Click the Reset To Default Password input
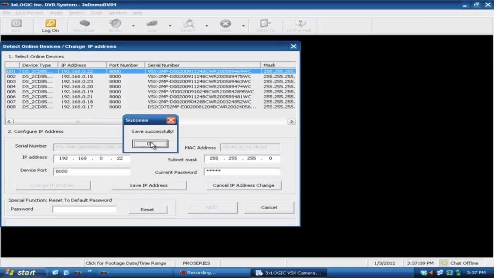This screenshot has width=494, height=278. pos(85,209)
